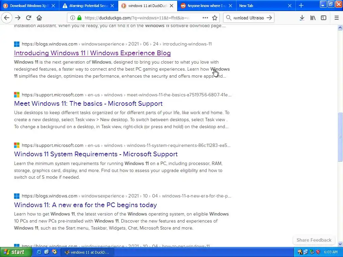Screen dimensions: 343x257
Task: Click Microsoft favicon beside system-requirements result
Action: tap(17, 145)
